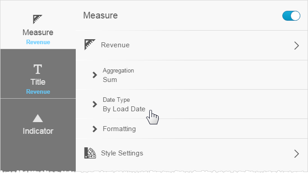The image size is (308, 173).
Task: Click the blue Revenue link under Title
Action: [x=38, y=91]
